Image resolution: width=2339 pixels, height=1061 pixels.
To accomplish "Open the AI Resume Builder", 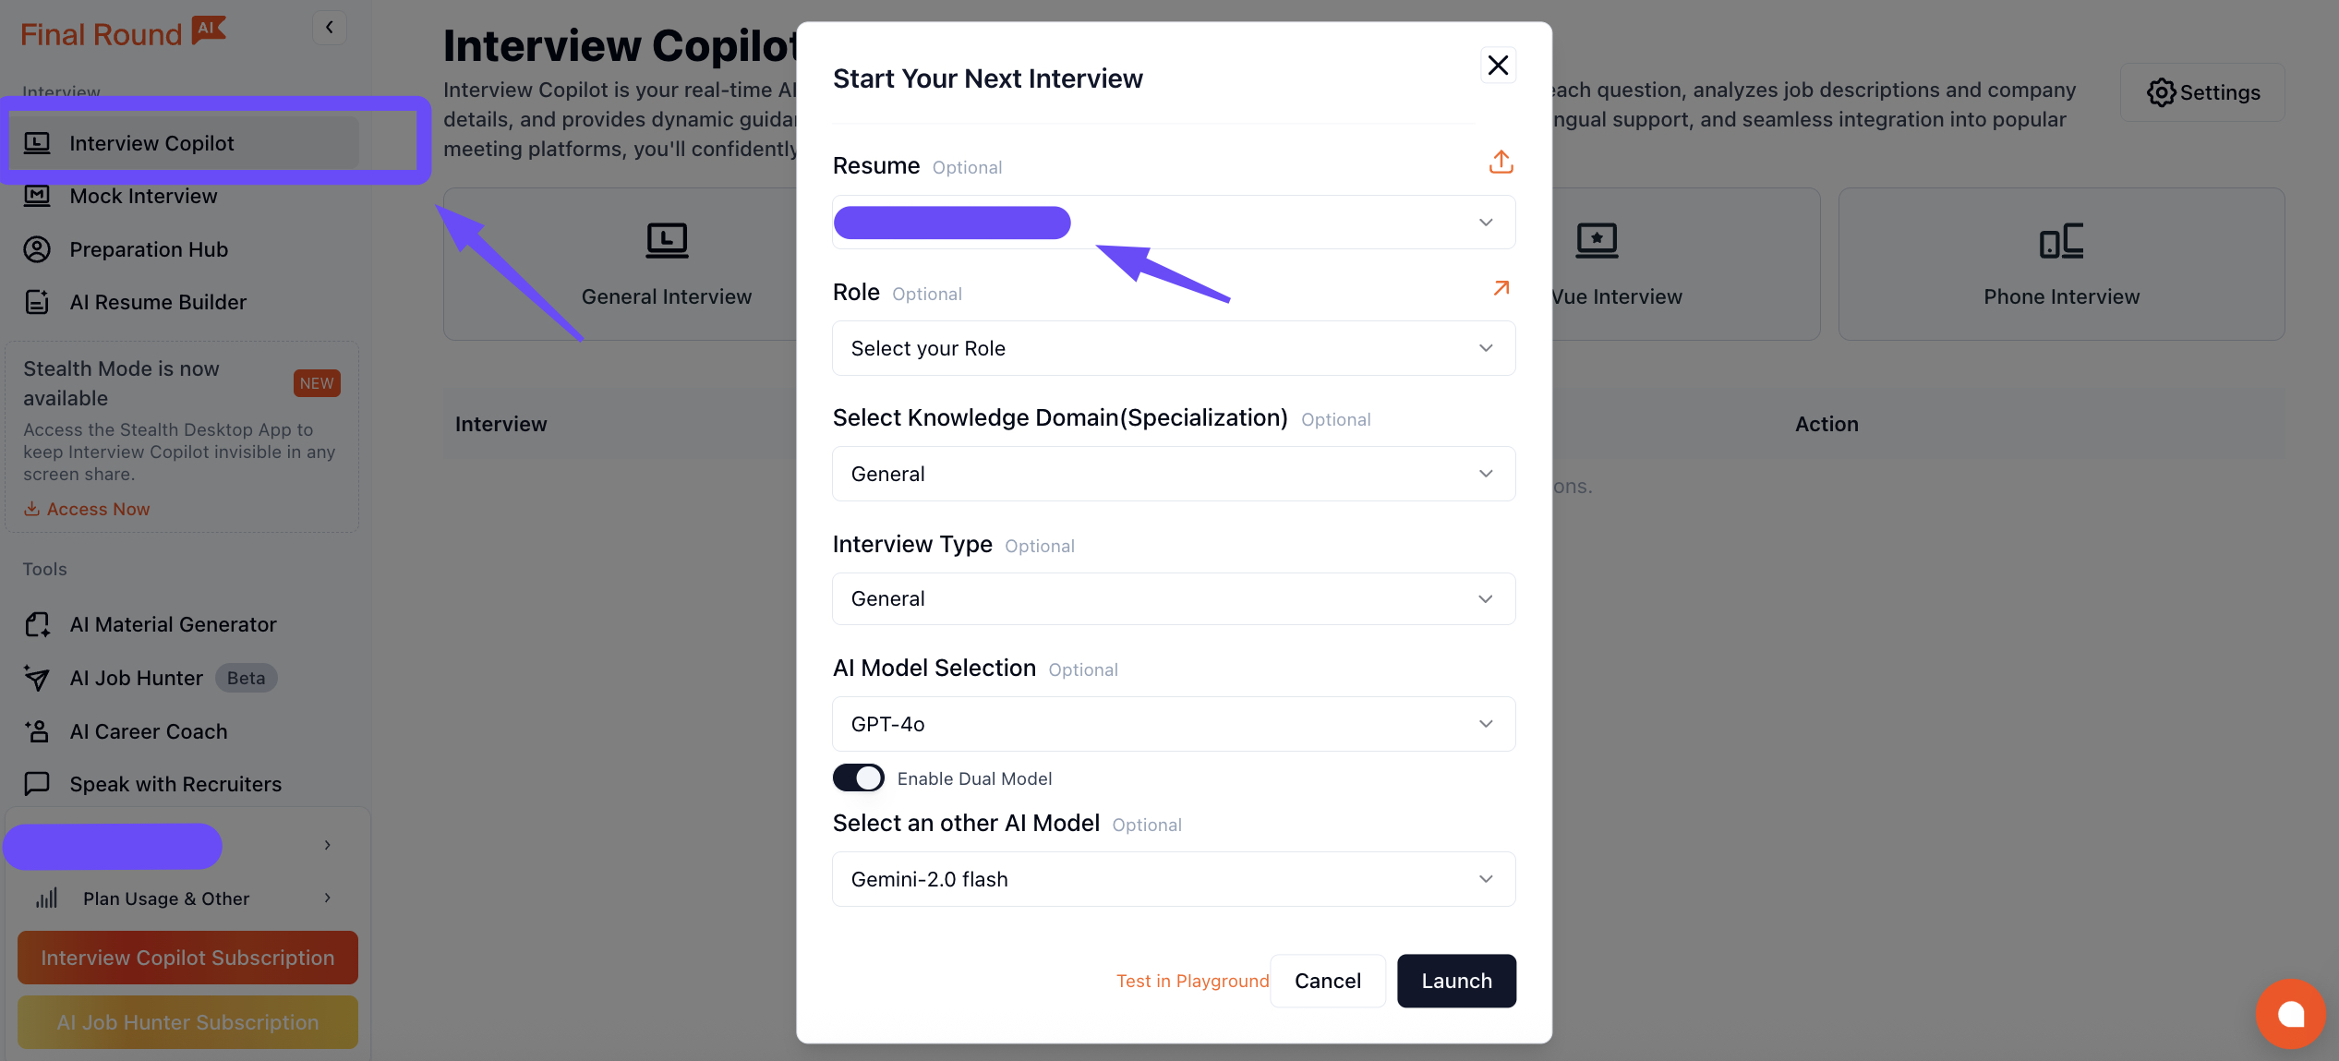I will [x=157, y=302].
